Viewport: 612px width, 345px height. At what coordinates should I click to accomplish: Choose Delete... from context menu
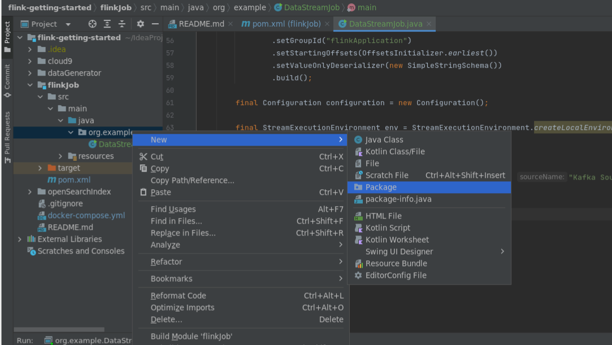pos(240,320)
